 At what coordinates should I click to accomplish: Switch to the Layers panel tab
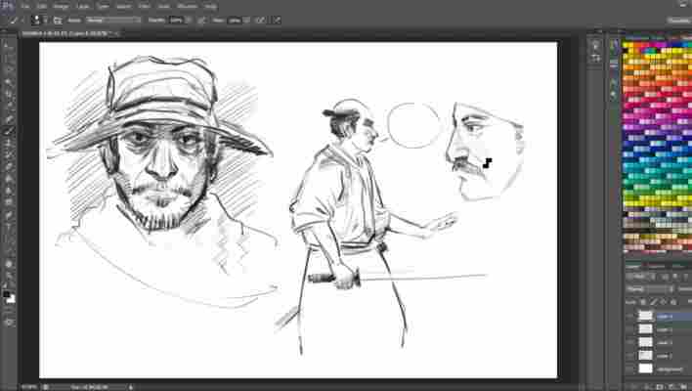pyautogui.click(x=632, y=266)
